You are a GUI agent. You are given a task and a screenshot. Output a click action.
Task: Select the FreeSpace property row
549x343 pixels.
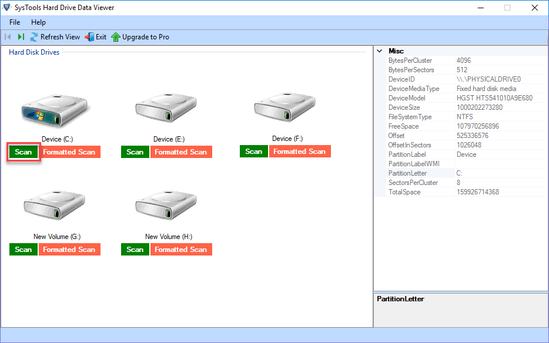click(467, 126)
